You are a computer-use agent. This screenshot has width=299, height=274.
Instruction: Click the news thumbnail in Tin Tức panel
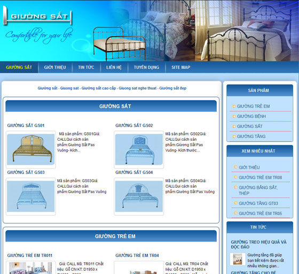pyautogui.click(x=238, y=259)
